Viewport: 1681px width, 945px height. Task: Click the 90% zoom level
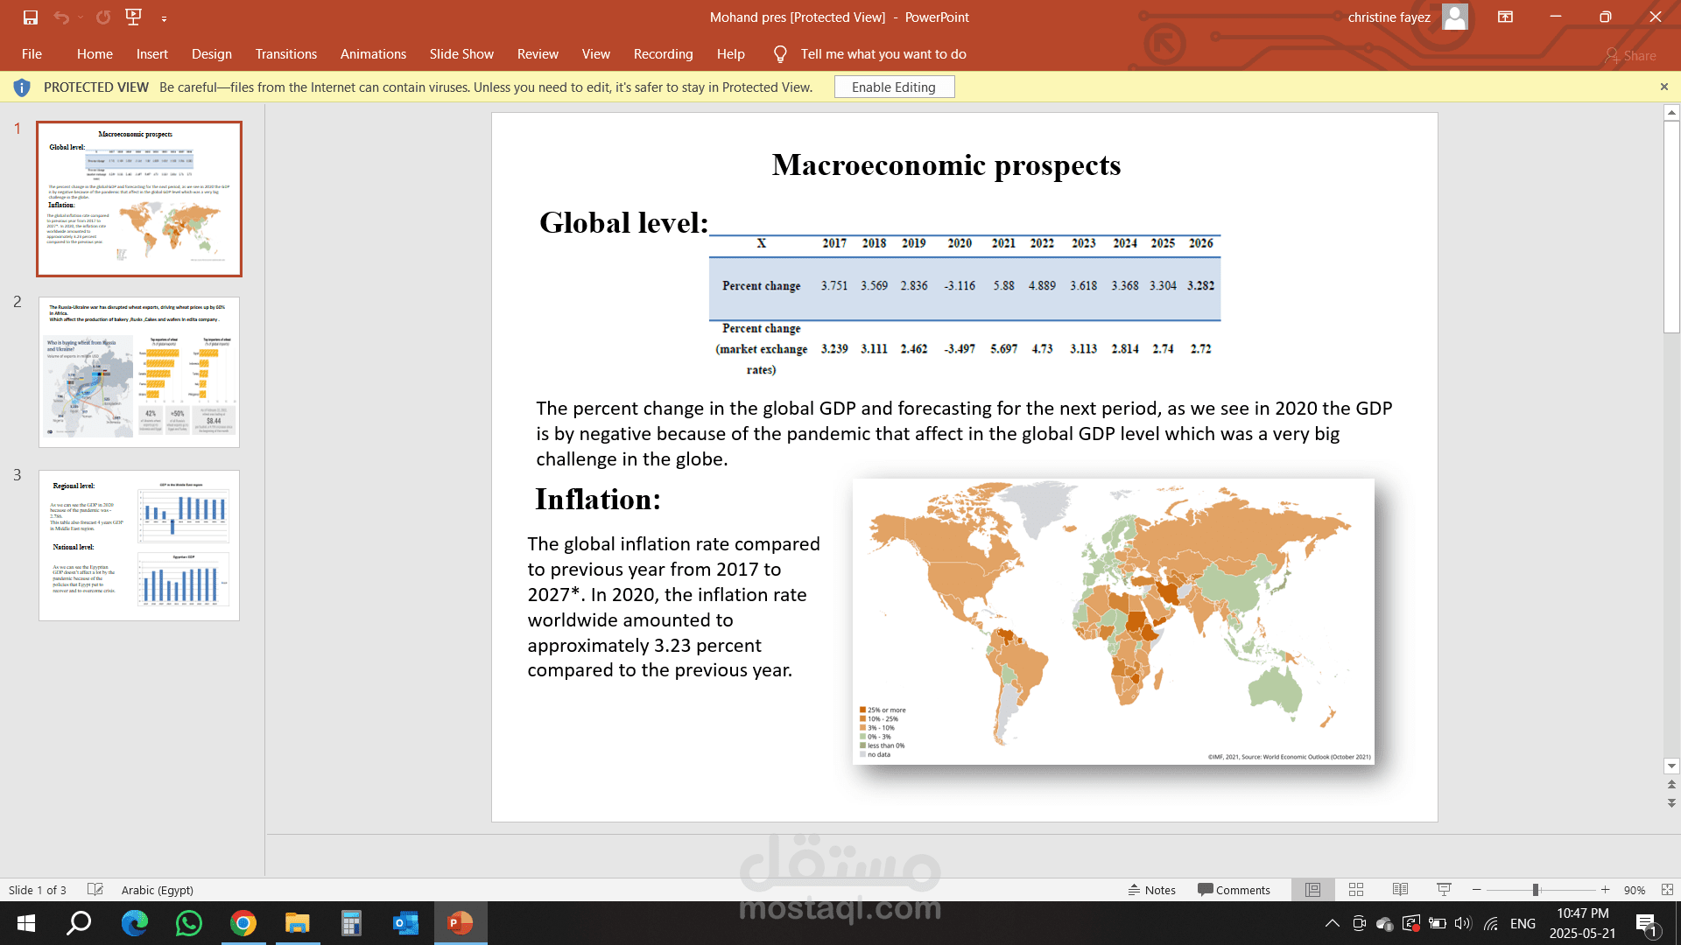[1634, 890]
